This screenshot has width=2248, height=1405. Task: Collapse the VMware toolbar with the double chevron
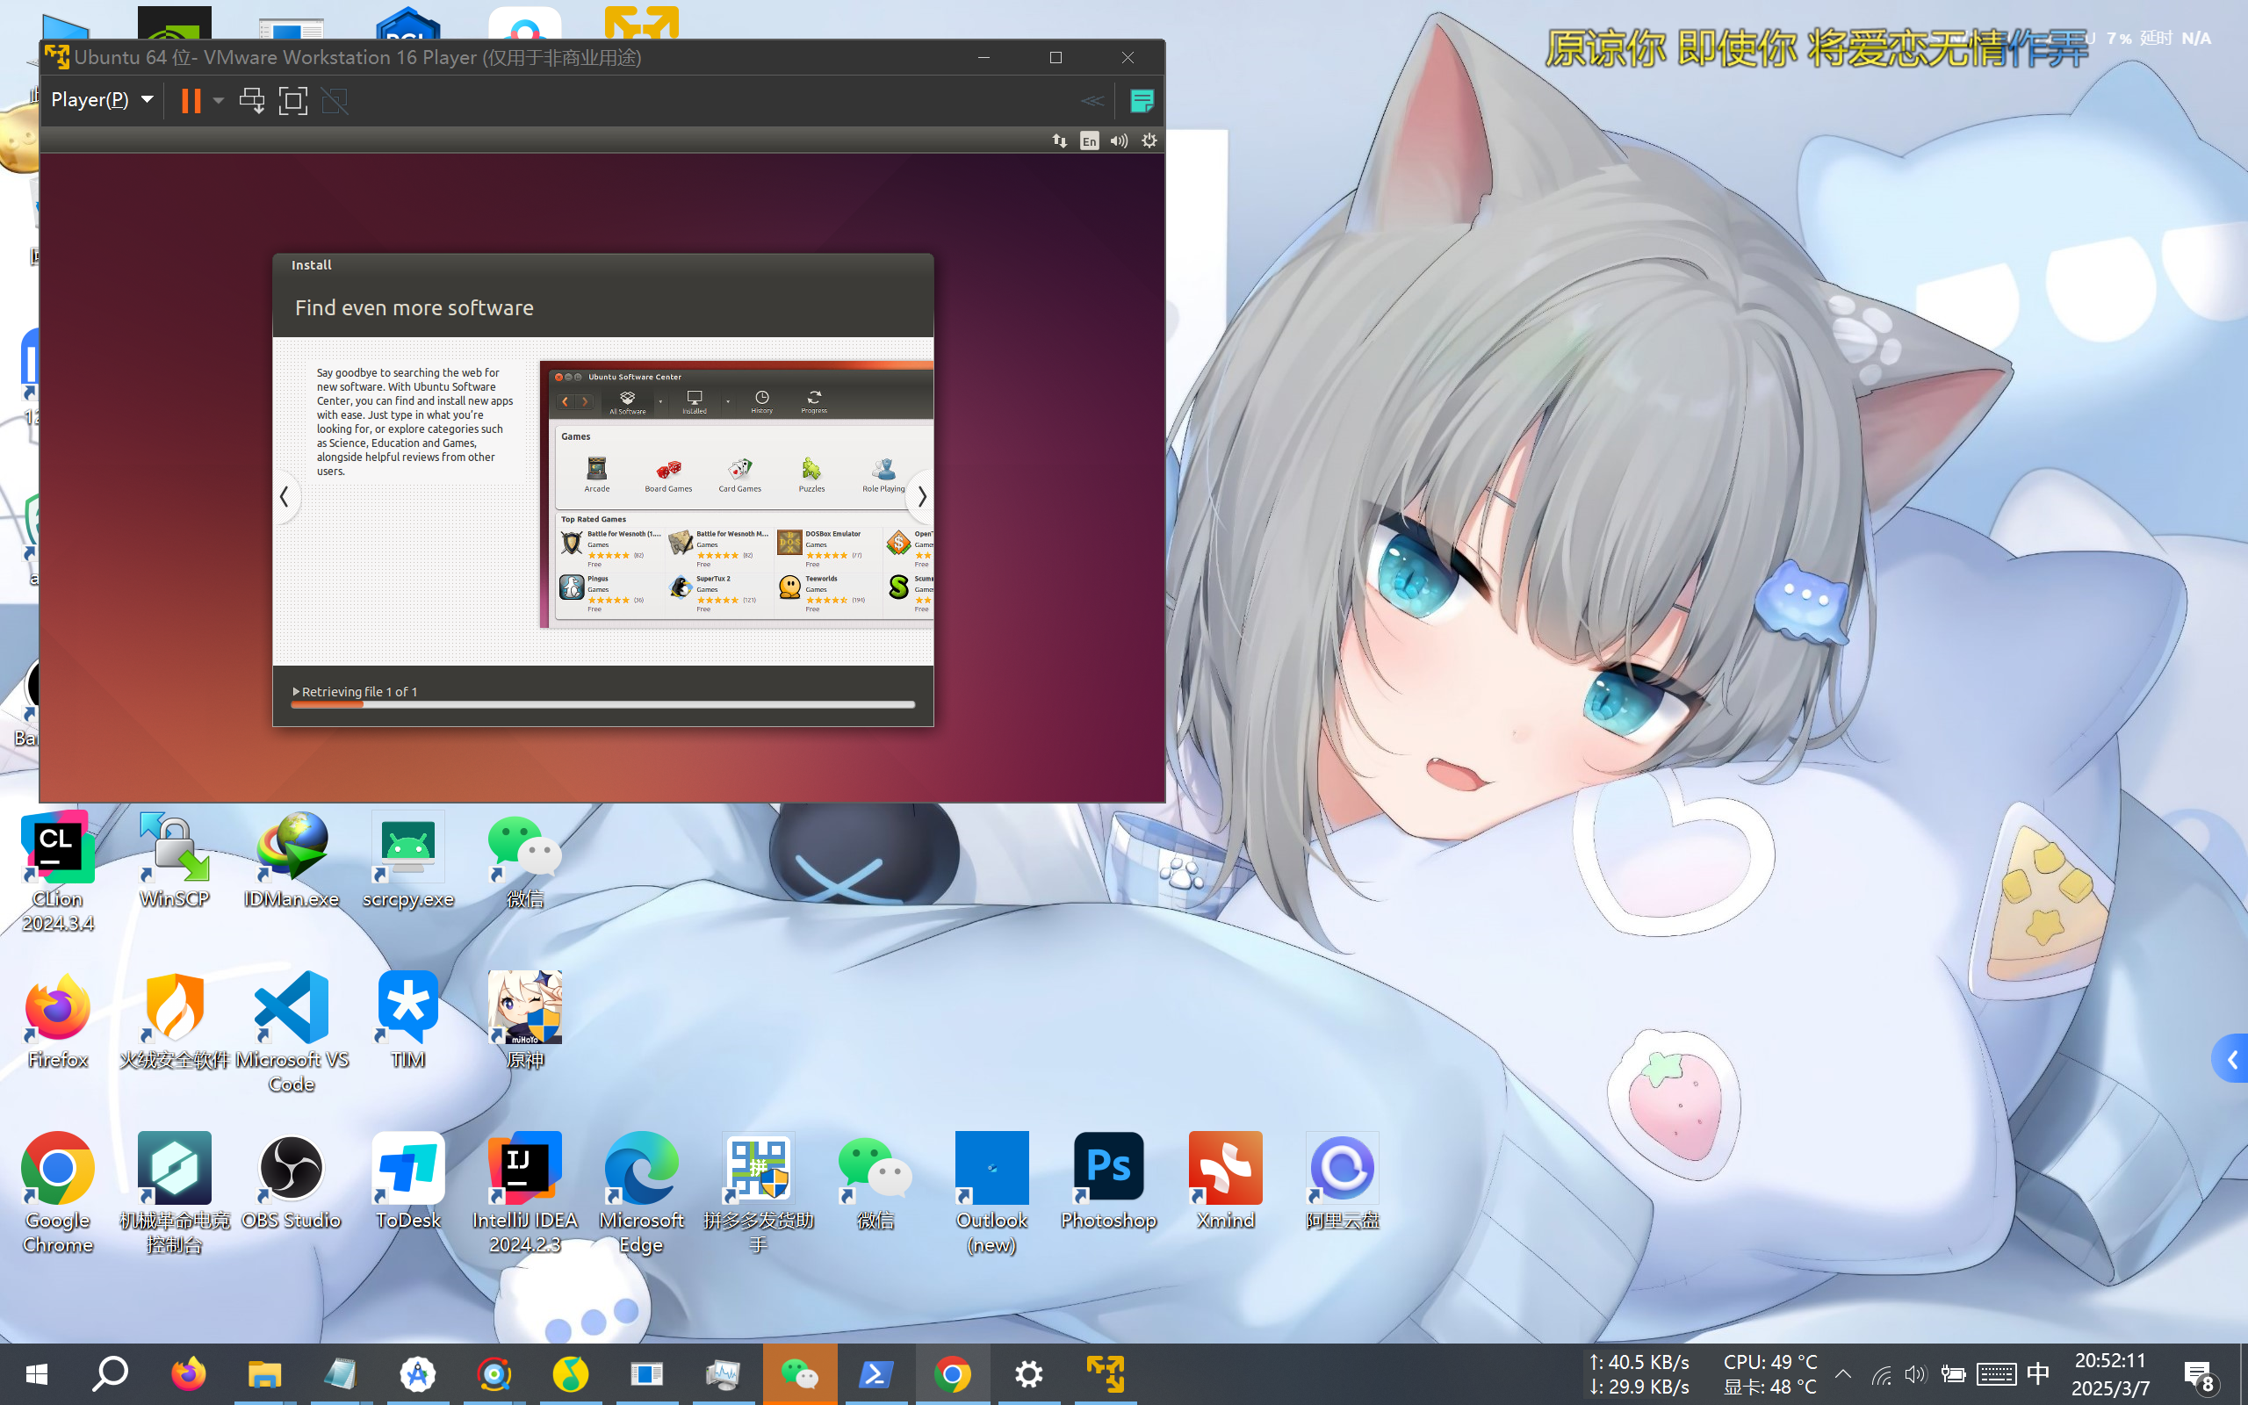[1092, 100]
